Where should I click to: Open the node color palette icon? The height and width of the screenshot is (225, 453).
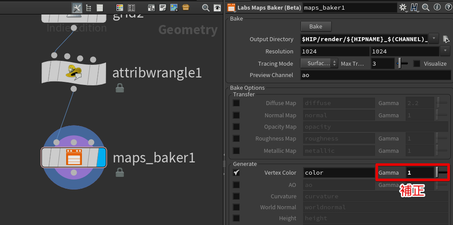[x=120, y=8]
